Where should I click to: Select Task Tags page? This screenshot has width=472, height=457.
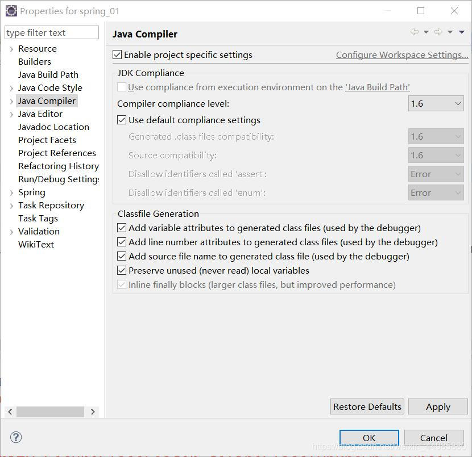point(38,219)
